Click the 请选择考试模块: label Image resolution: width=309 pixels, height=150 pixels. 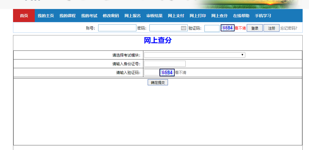[x=127, y=55]
